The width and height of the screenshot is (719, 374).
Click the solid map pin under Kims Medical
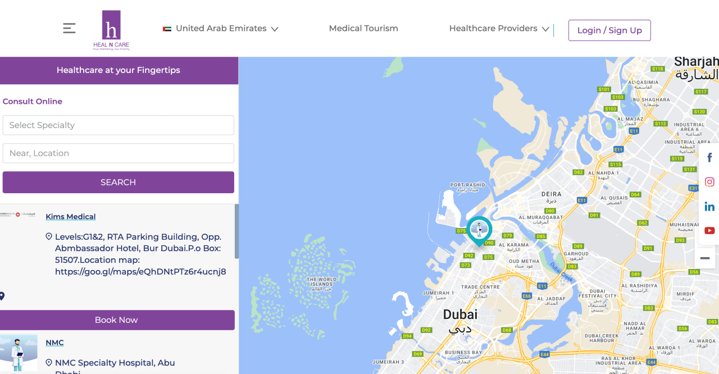pyautogui.click(x=2, y=296)
